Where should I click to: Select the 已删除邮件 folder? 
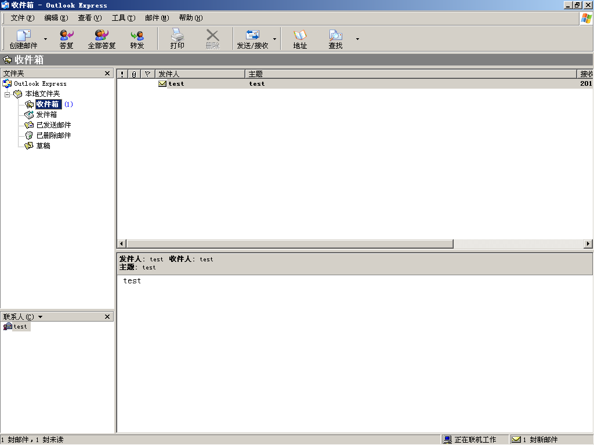coord(53,136)
